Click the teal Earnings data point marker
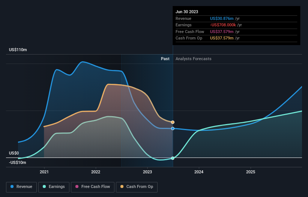This screenshot has height=197, width=308. (x=173, y=158)
